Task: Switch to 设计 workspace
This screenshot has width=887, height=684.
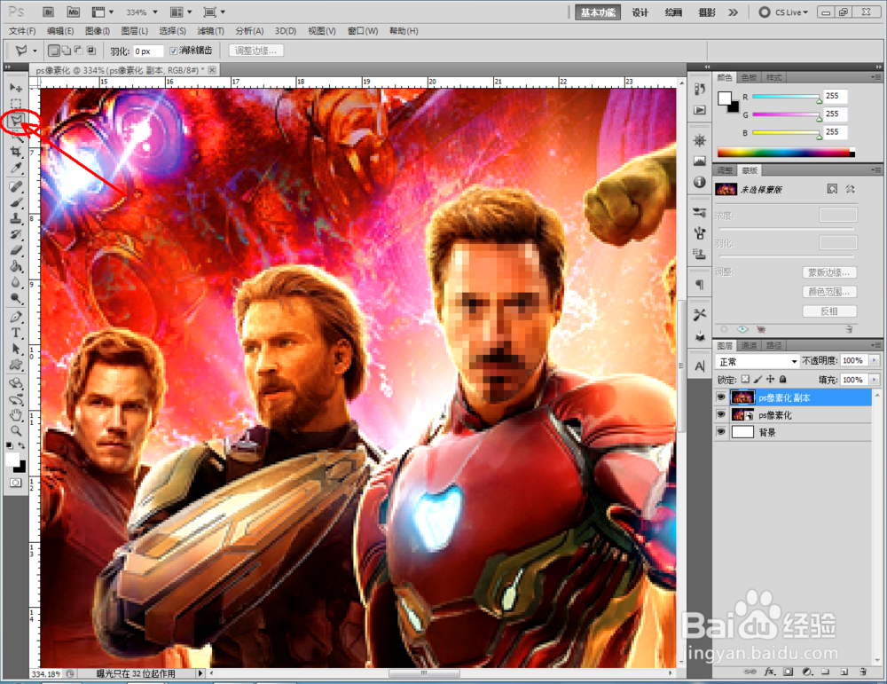Action: [x=640, y=12]
